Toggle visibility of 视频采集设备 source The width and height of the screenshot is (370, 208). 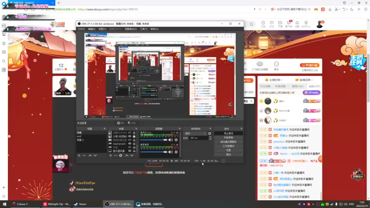point(129,140)
